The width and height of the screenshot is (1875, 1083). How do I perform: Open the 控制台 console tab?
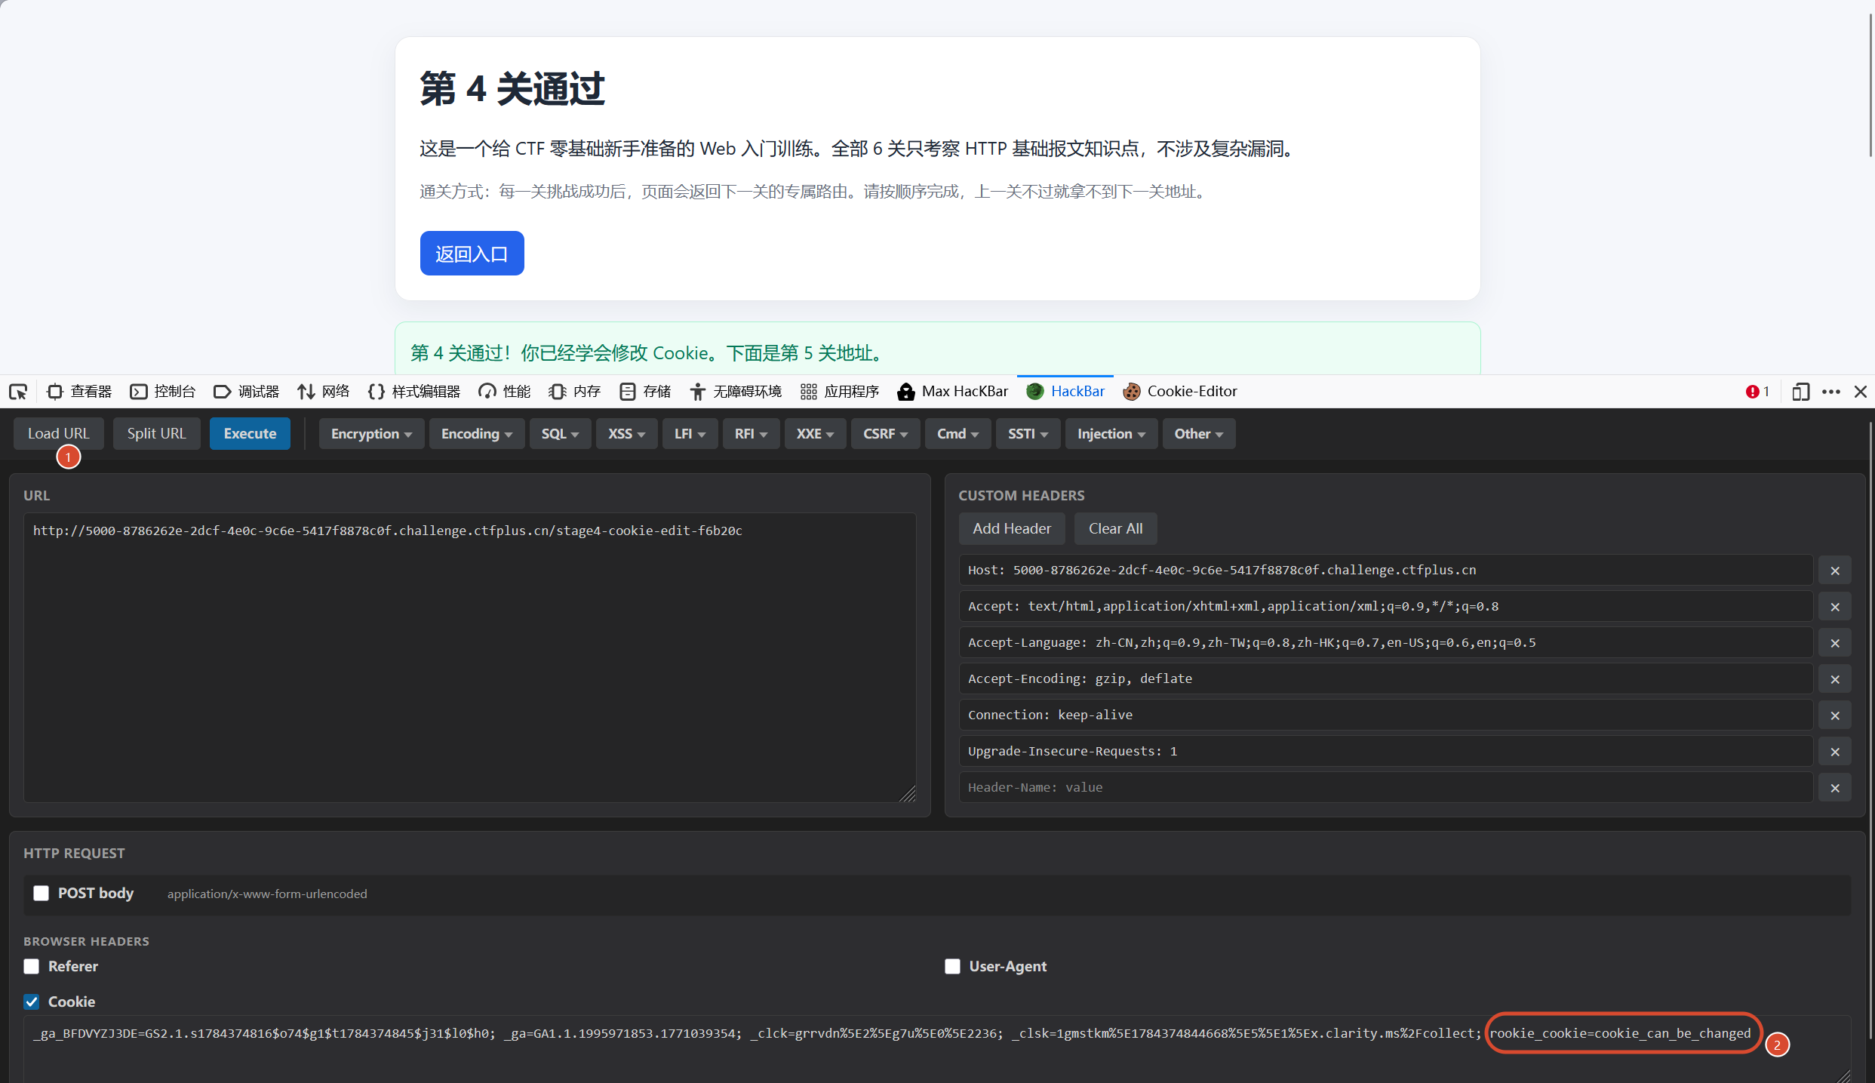pos(163,392)
